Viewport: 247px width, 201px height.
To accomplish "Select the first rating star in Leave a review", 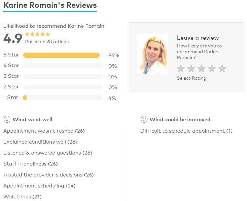I will click(181, 68).
